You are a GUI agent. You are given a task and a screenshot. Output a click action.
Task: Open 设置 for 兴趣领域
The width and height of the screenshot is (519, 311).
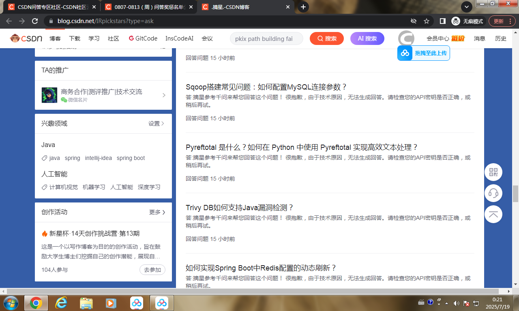pyautogui.click(x=156, y=124)
